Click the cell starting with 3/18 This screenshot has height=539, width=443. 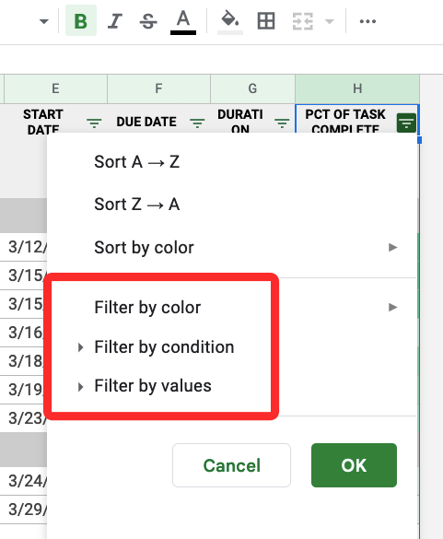[x=24, y=361]
